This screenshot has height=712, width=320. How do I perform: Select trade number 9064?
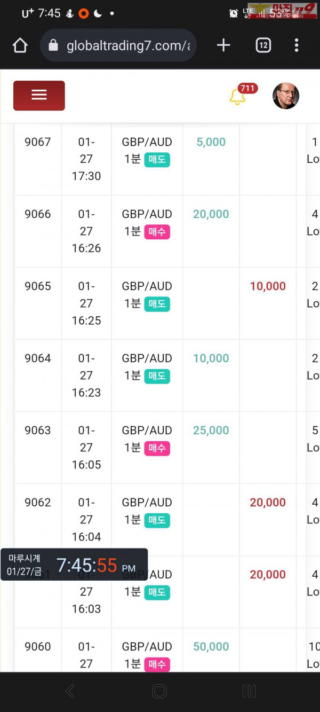point(38,358)
